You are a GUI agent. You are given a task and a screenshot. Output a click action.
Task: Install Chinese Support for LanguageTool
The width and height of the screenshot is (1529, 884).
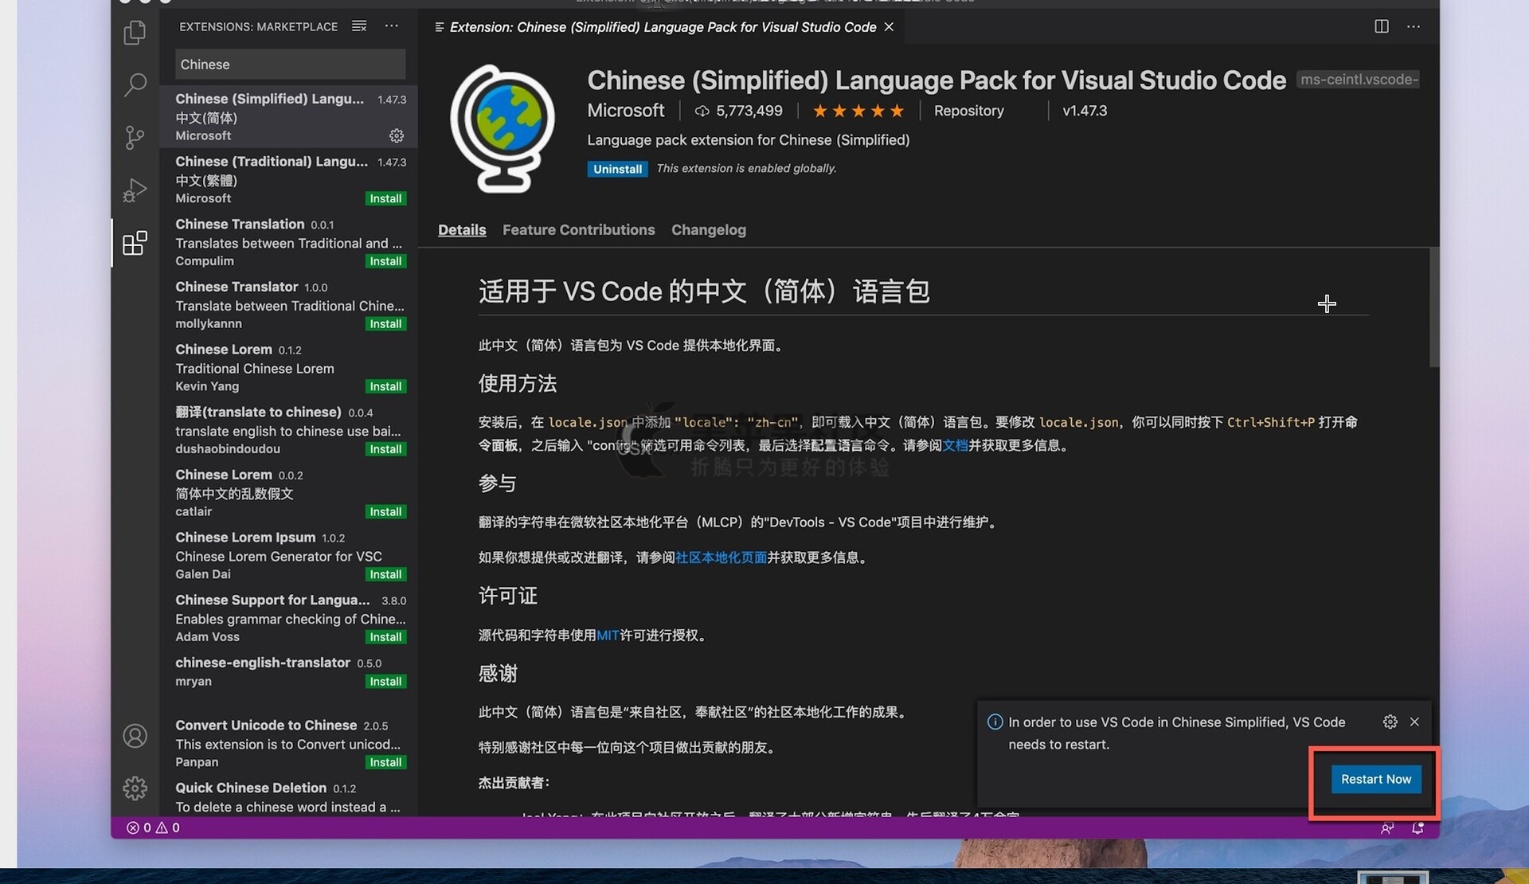click(x=385, y=637)
